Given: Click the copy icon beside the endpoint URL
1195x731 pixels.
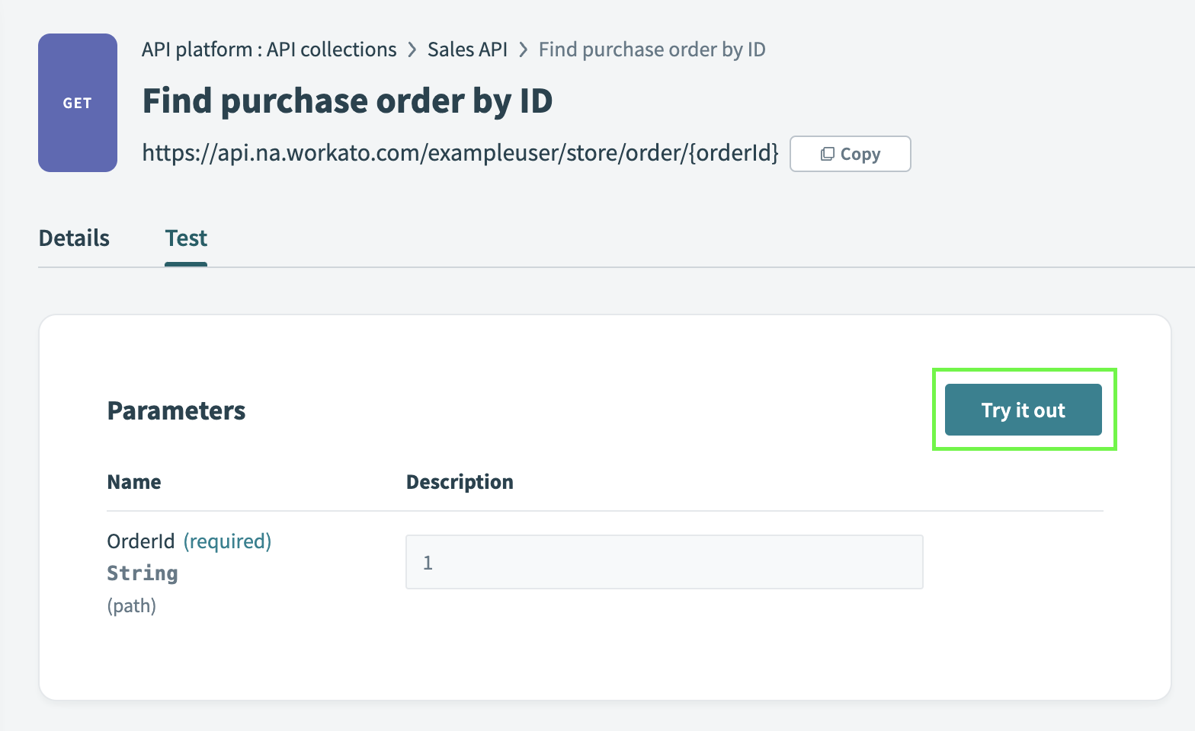Looking at the screenshot, I should coord(827,153).
